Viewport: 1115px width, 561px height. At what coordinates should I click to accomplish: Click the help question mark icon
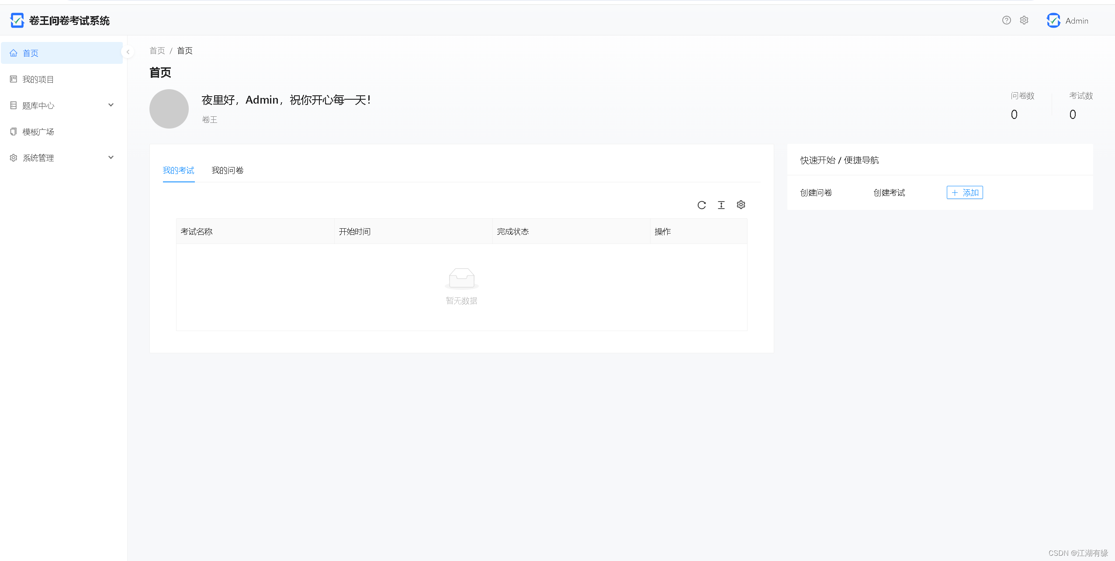[1006, 20]
